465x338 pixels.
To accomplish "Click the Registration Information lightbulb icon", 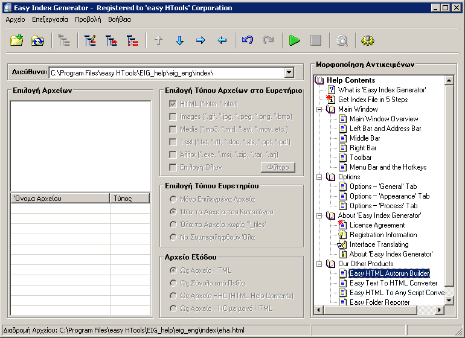I will coord(342,235).
